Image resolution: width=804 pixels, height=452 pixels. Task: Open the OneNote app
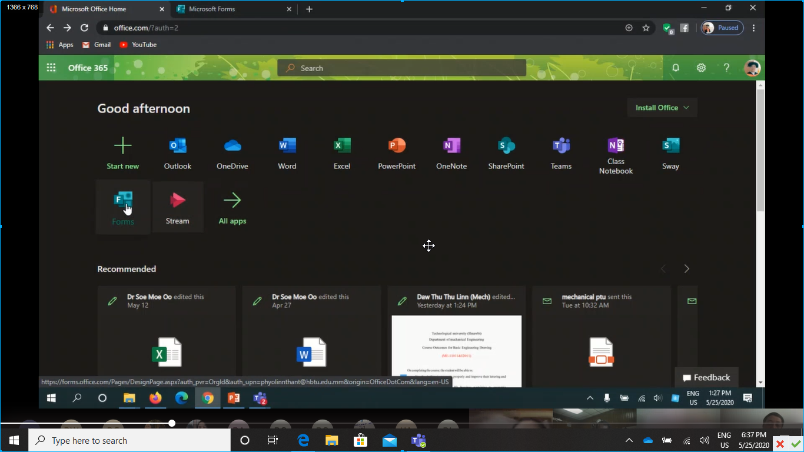[451, 153]
